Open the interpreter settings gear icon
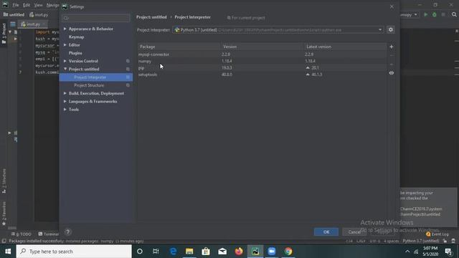Viewport: 459px width, 258px height. point(390,29)
